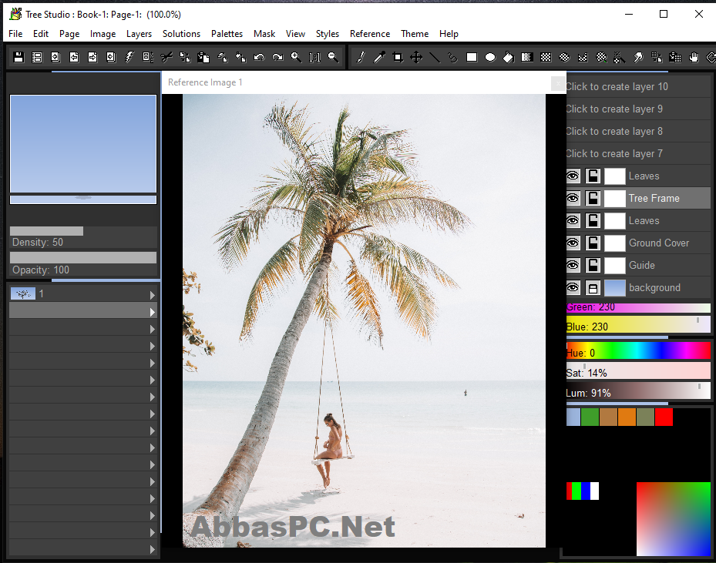Viewport: 716px width, 563px height.
Task: Toggle eye icon for Ground Cover layer
Action: point(573,243)
